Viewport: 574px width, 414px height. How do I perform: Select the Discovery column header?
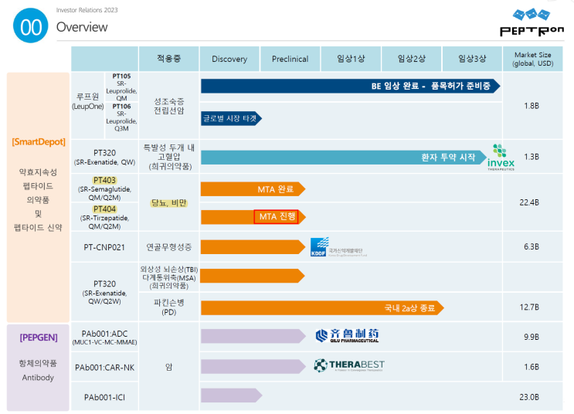229,59
